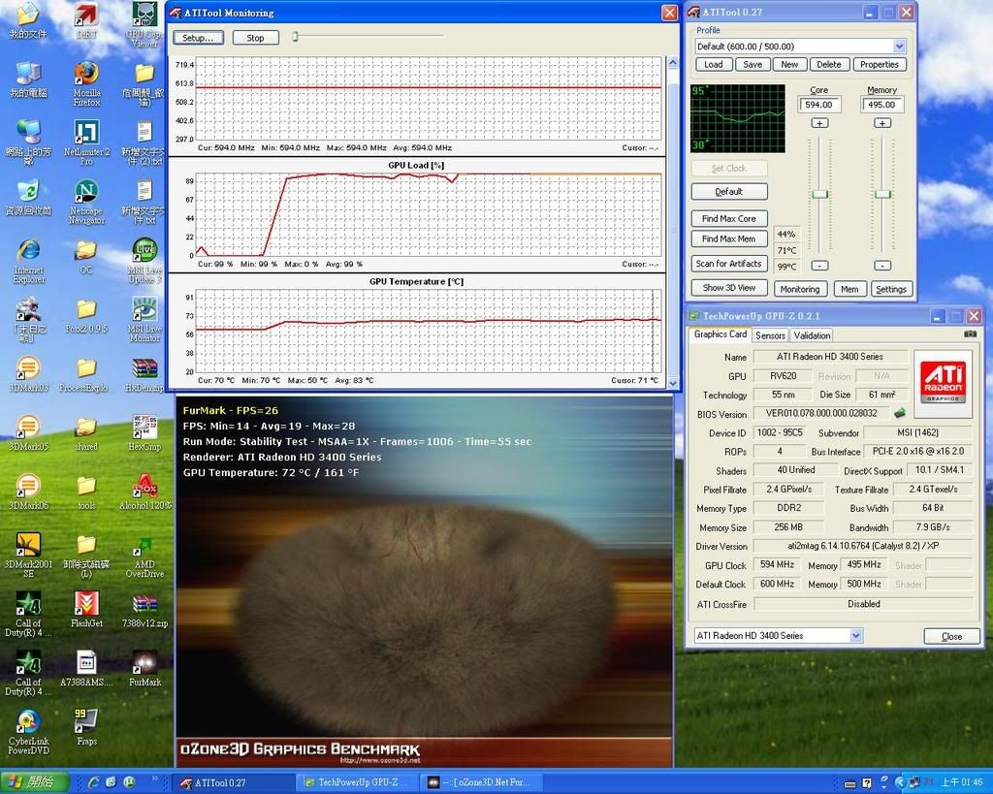The width and height of the screenshot is (993, 794).
Task: Open the Windows Start menu
Action: (x=34, y=782)
